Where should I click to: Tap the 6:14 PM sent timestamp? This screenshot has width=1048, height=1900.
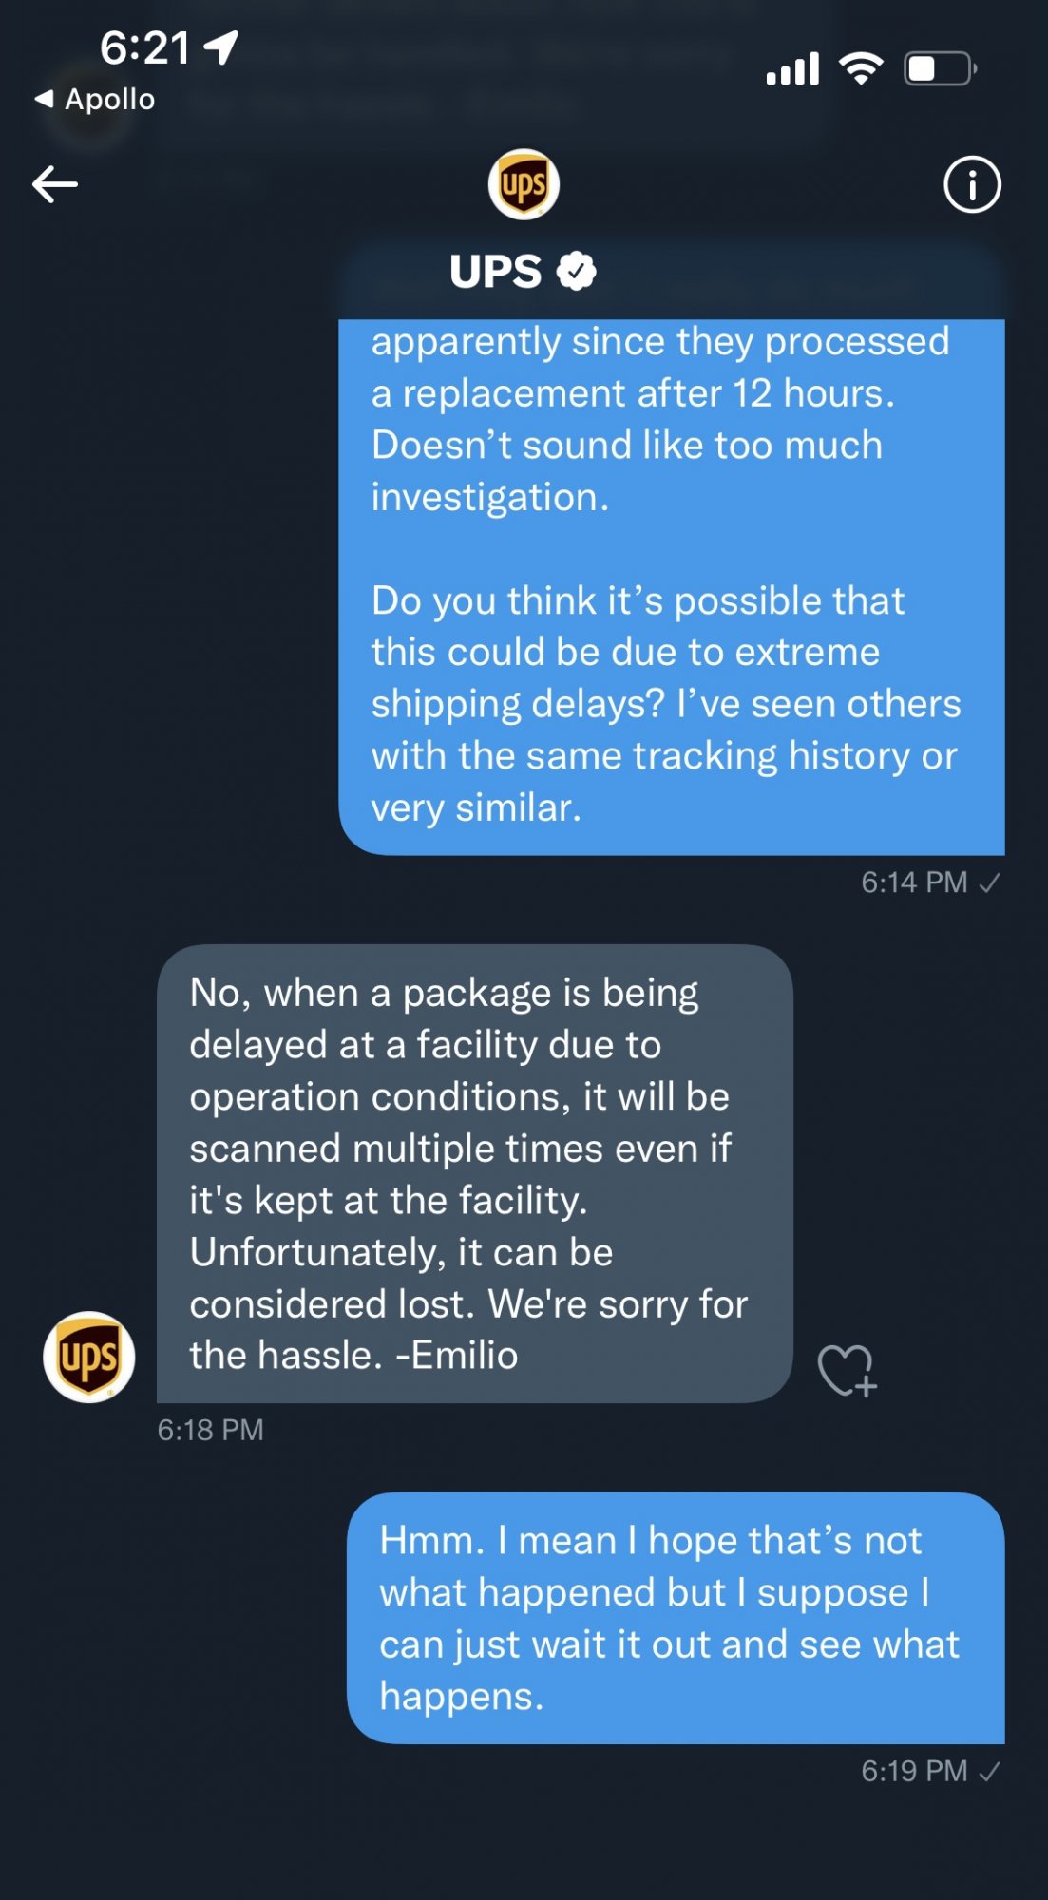[x=913, y=883]
